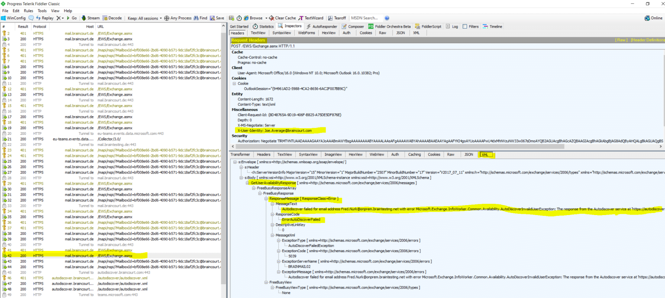Select the response XML tab

click(484, 155)
